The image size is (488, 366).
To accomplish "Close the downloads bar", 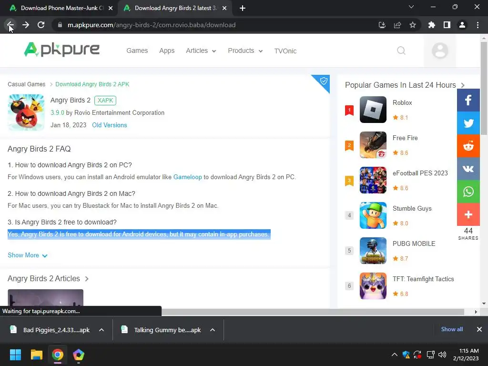I will (x=479, y=329).
